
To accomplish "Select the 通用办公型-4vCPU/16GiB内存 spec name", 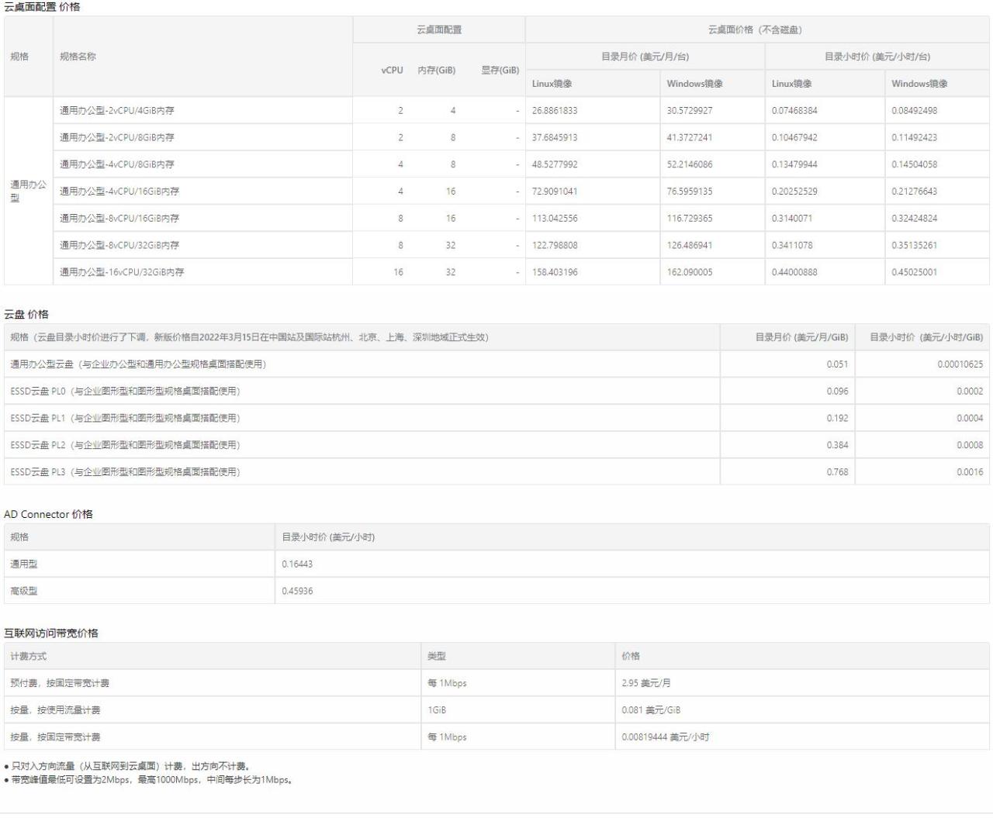I will pyautogui.click(x=119, y=192).
